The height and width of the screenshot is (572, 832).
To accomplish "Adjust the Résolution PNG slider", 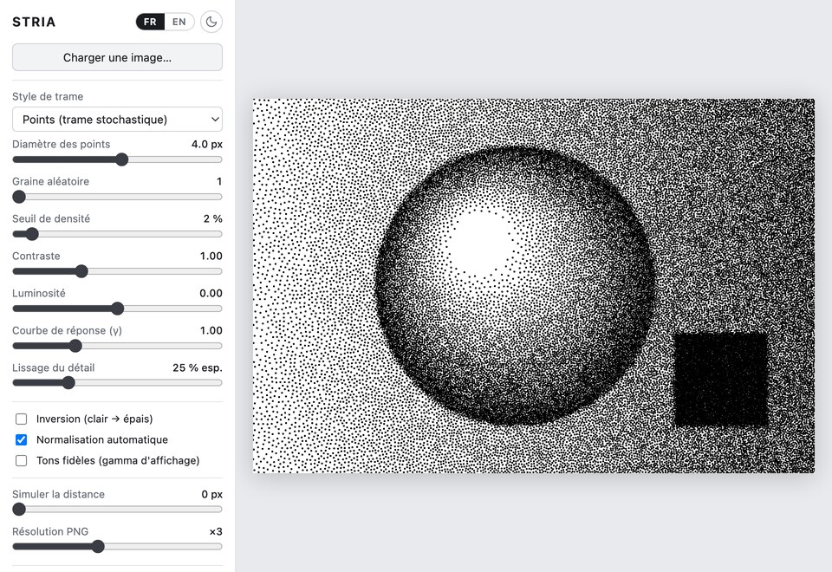I will pyautogui.click(x=117, y=547).
